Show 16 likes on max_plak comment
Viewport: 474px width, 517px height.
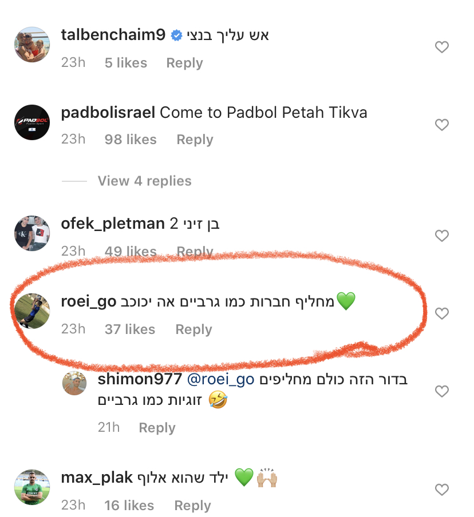click(129, 506)
